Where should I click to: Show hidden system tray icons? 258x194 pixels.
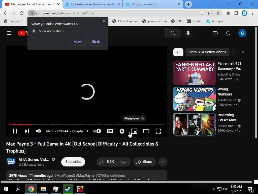click(213, 189)
